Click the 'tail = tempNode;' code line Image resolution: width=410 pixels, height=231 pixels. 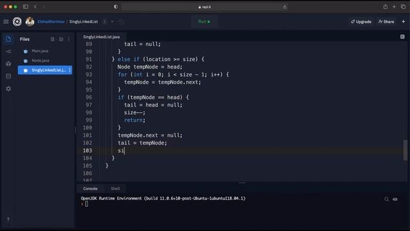(142, 143)
